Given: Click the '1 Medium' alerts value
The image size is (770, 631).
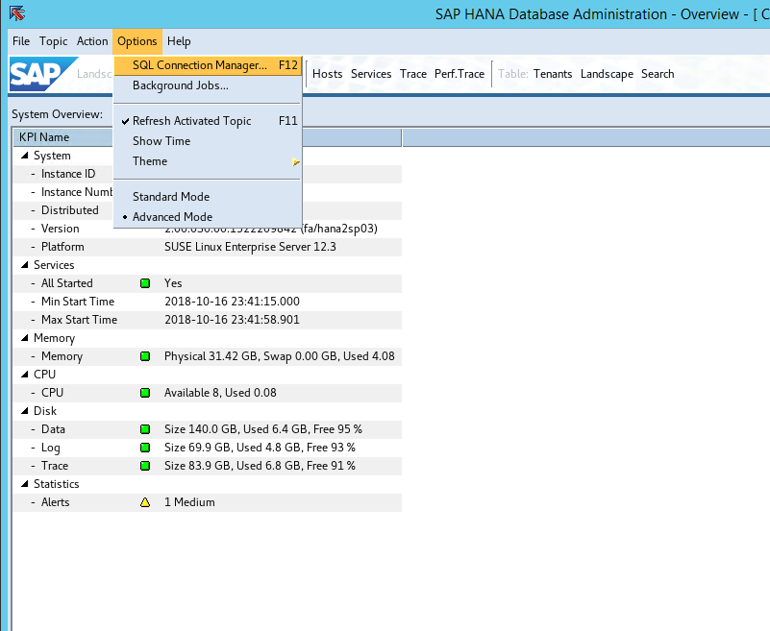Looking at the screenshot, I should 189,502.
